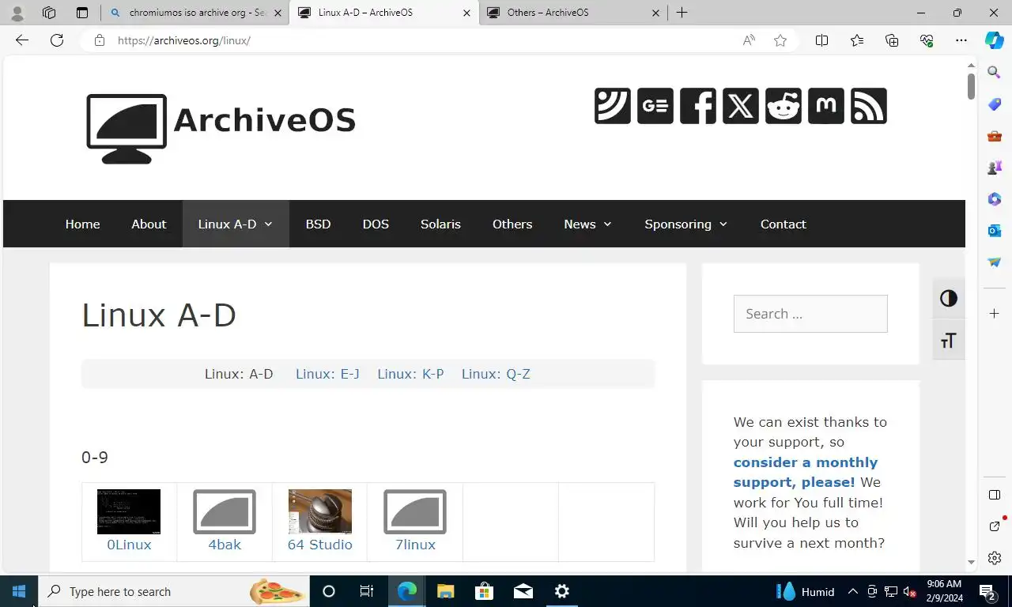Open the Copilot icon in Edge
1012x607 pixels.
(995, 40)
